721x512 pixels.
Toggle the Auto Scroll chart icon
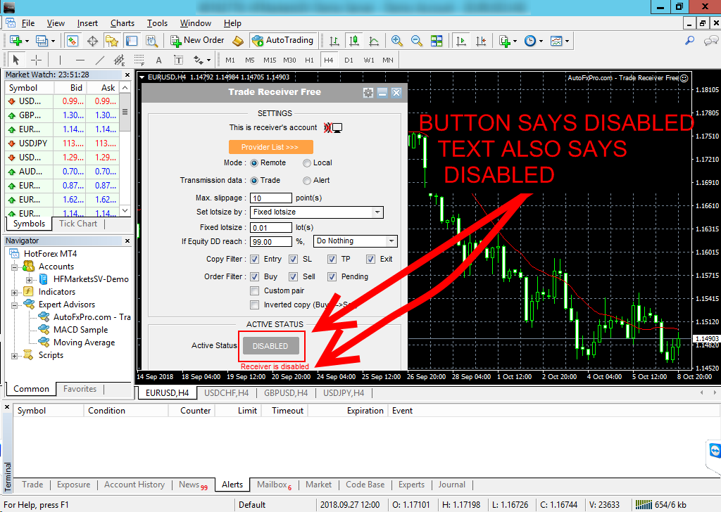click(460, 41)
